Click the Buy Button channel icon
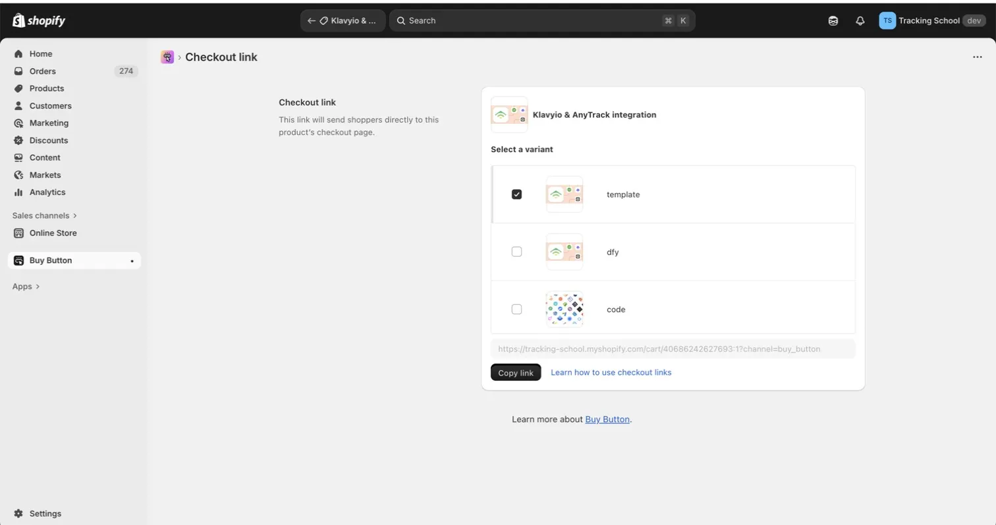 coord(18,260)
